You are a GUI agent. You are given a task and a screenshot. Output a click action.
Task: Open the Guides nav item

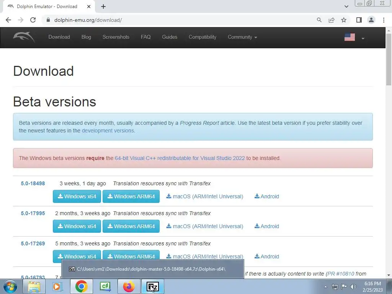click(x=170, y=37)
